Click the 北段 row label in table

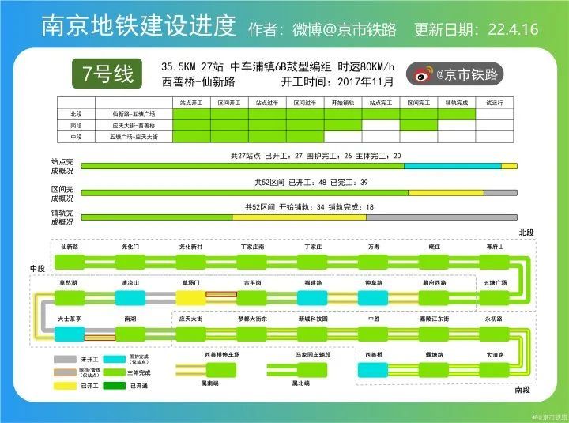76,114
